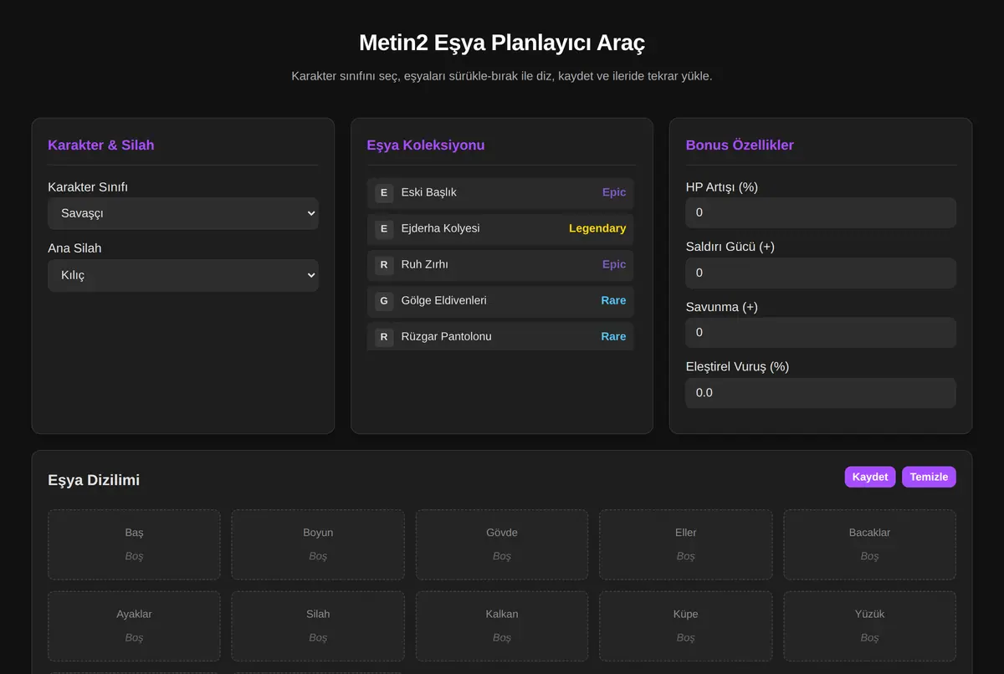The width and height of the screenshot is (1004, 674).
Task: Pick the G badge of Gölge Eldivenleri
Action: pyautogui.click(x=384, y=300)
